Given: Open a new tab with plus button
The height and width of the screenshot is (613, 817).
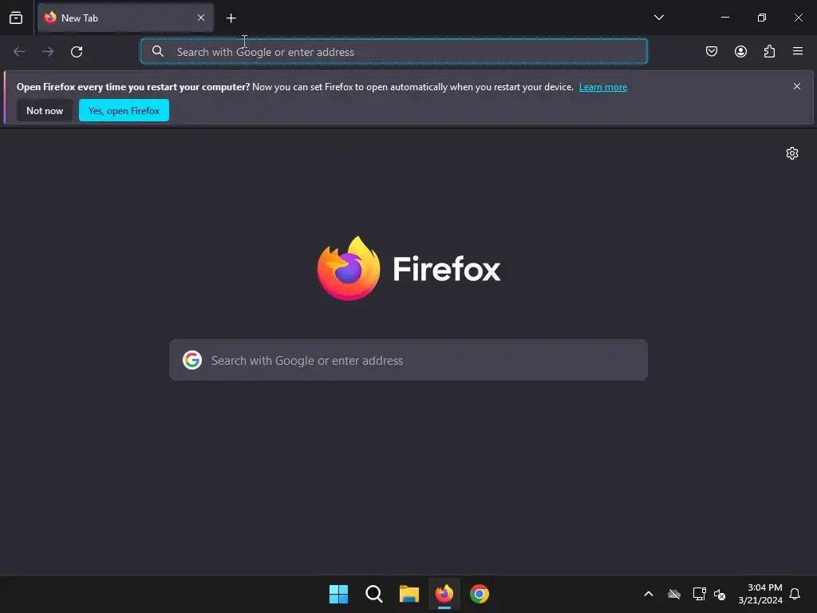Looking at the screenshot, I should (231, 18).
